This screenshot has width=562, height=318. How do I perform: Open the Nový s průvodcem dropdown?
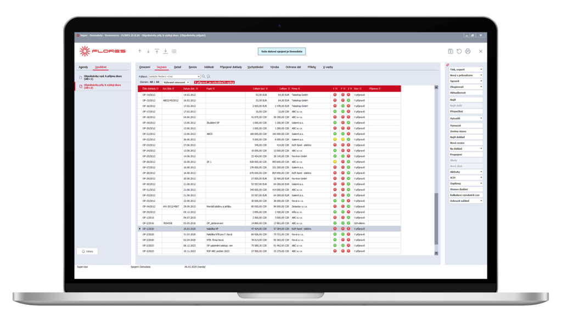(x=465, y=75)
